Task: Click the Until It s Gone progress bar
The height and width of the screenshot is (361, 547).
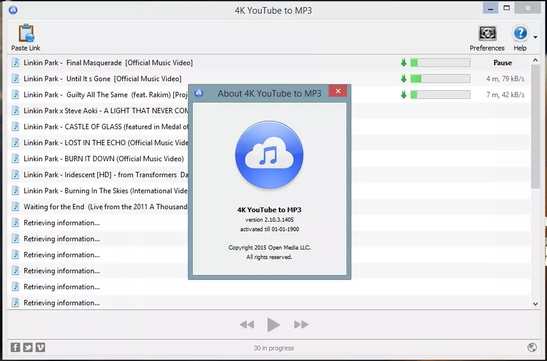Action: click(x=440, y=79)
